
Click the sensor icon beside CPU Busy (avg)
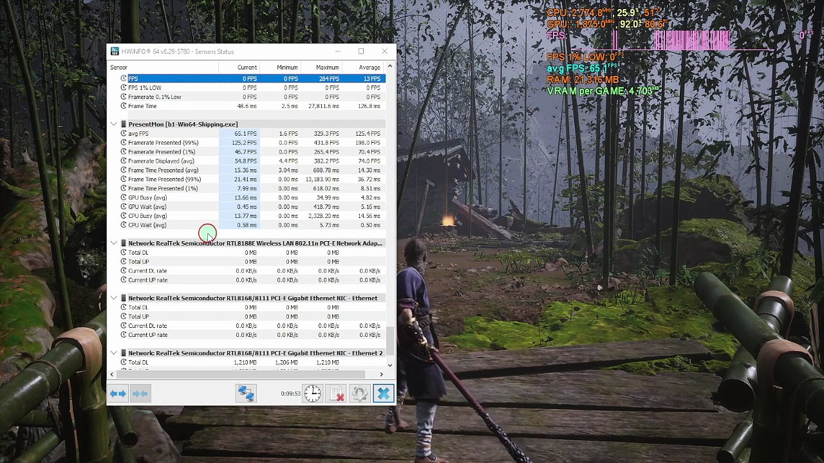[x=124, y=216]
